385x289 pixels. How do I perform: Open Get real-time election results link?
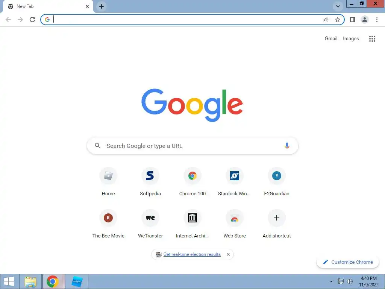192,254
